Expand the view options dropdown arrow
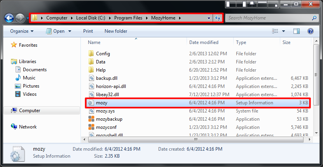Viewport: 323px width, 167px height. [x=284, y=31]
